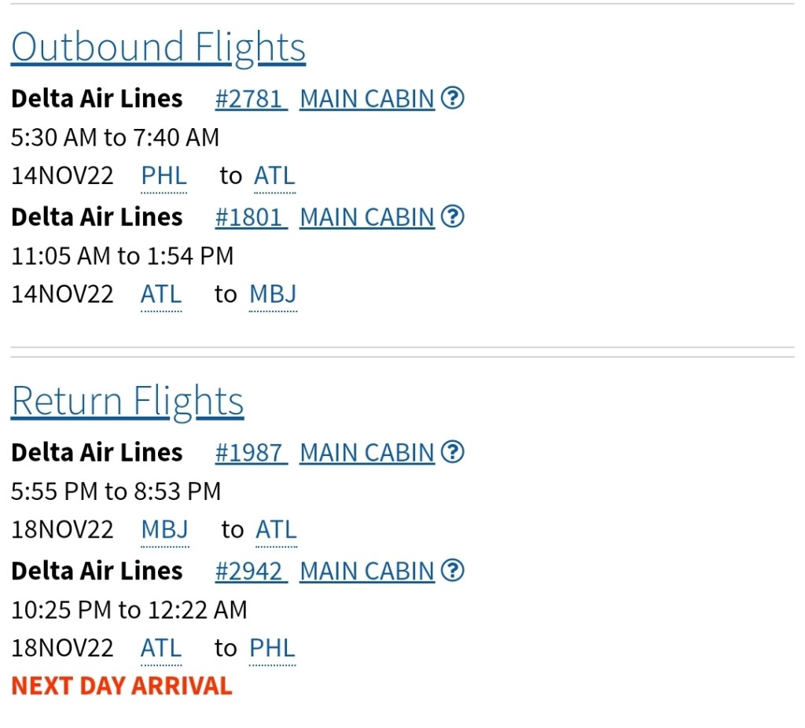
Task: Click help icon beside flight #1987 Main Cabin
Action: (x=452, y=452)
